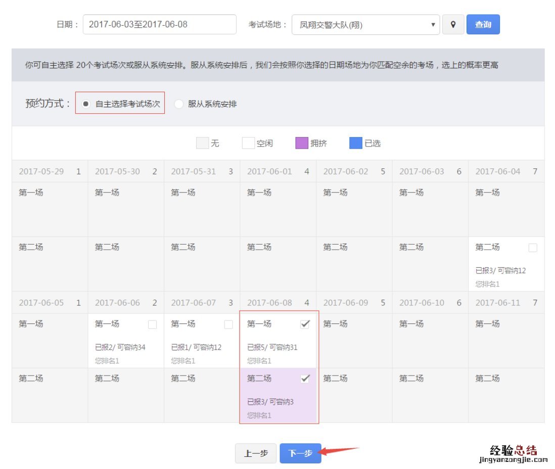Check the 2017-06-06 第一场 checkbox
Viewport: 555px width, 469px height.
click(152, 324)
